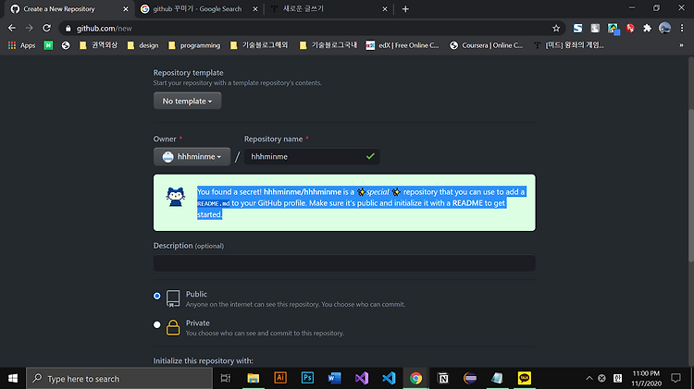Switch to the Create a New Repository tab
The image size is (694, 389).
[x=68, y=9]
